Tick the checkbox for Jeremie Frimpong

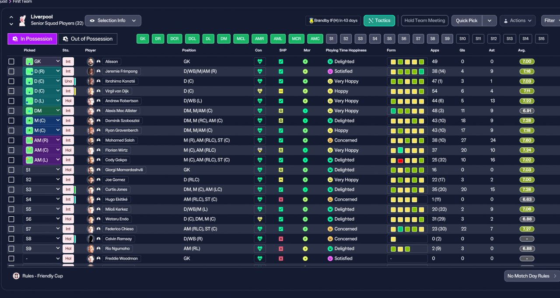pos(11,71)
